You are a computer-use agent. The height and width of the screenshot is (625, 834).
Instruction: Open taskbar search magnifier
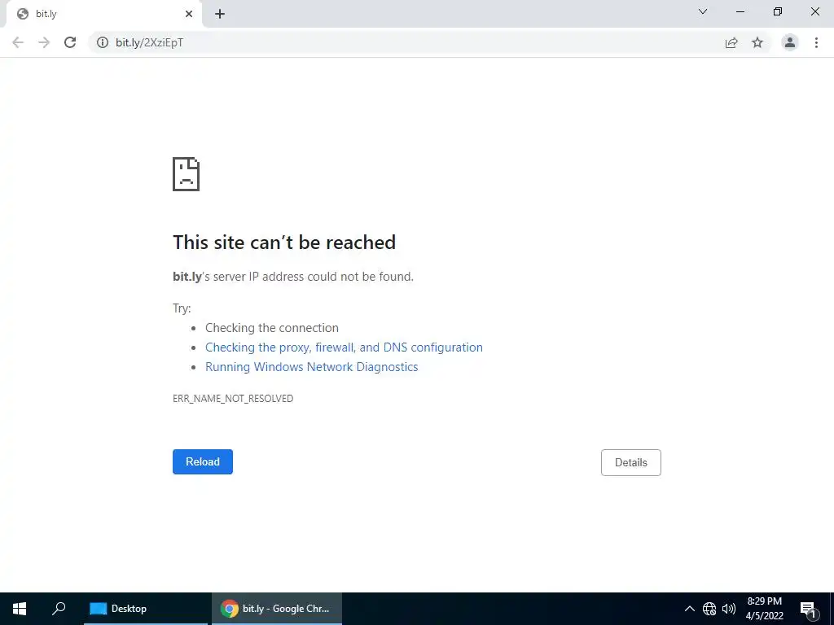(x=59, y=609)
